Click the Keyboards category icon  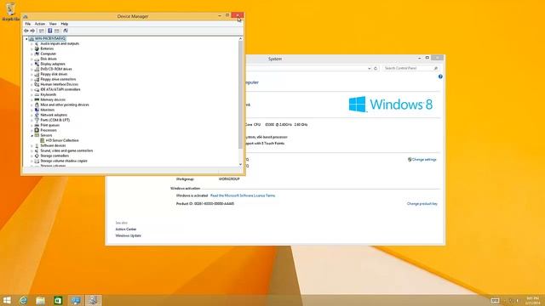pos(37,94)
